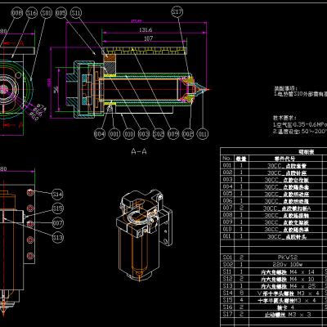Select the S01 balloon callout
This screenshot has height=327, width=327.
[x=47, y=13]
